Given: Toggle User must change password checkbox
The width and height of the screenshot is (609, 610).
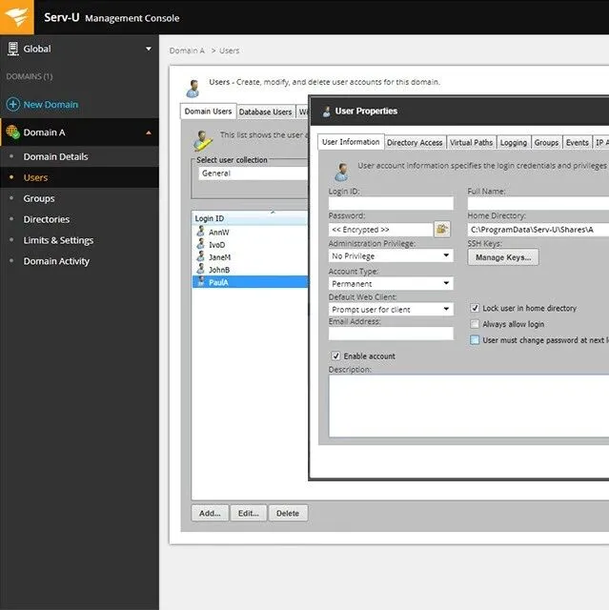Looking at the screenshot, I should click(475, 340).
